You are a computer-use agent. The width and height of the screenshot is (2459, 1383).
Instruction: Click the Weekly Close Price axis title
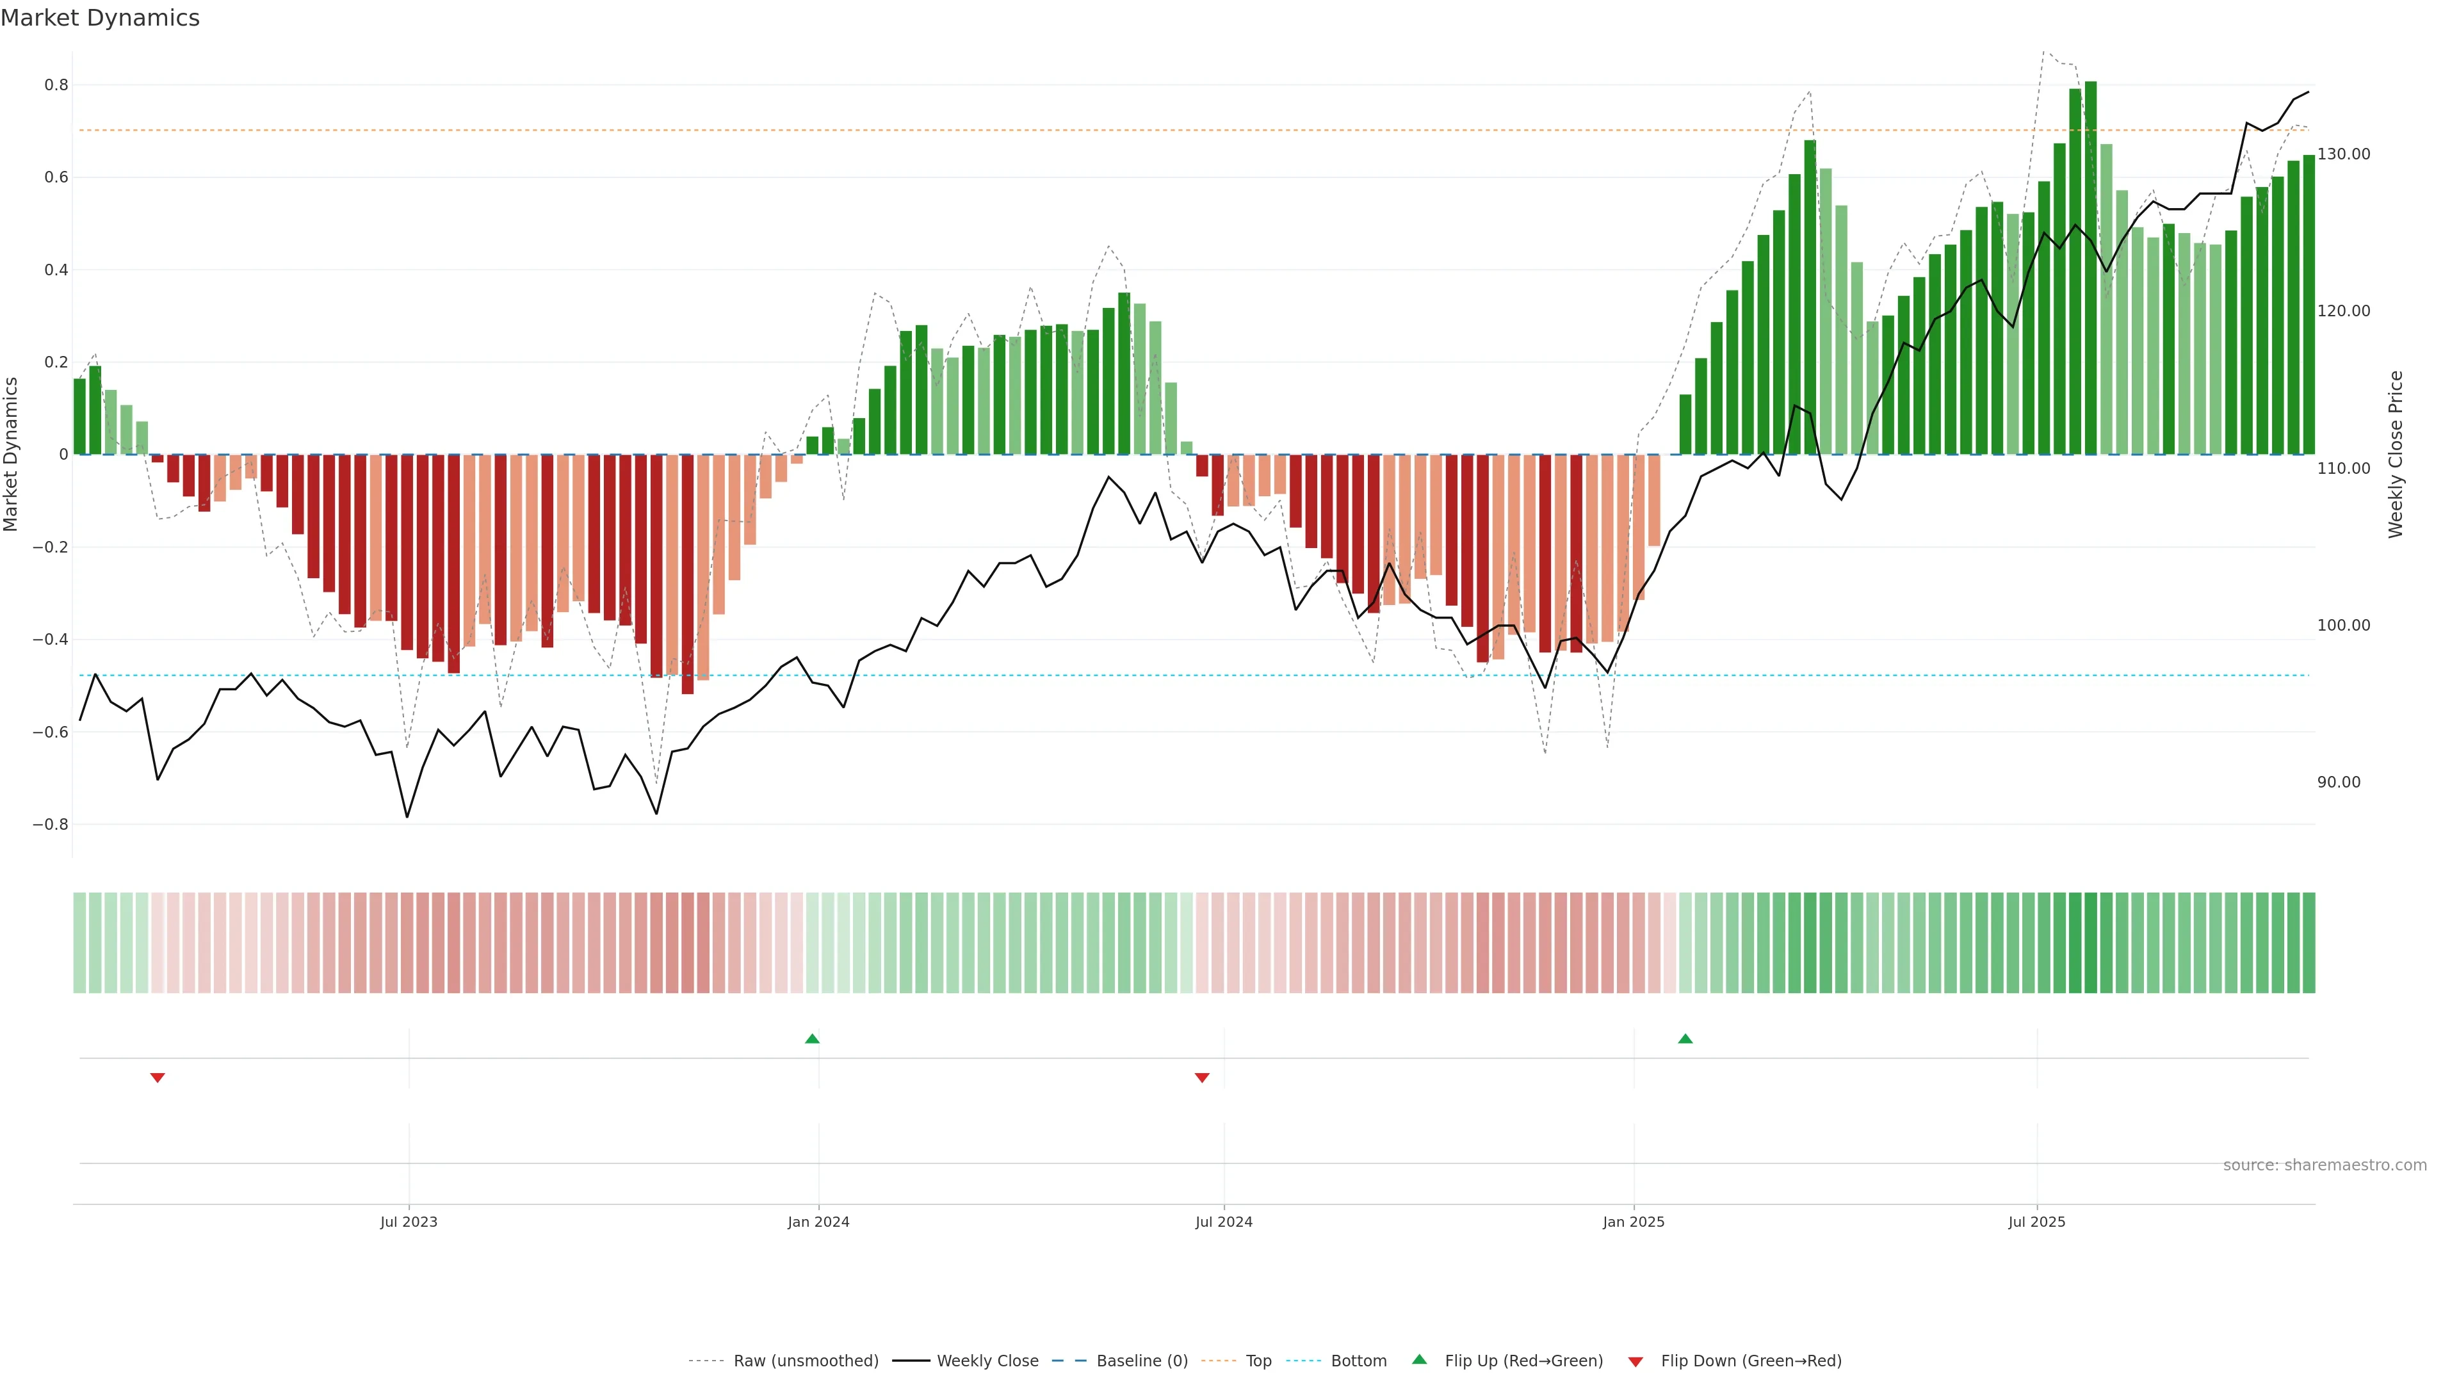pos(2395,455)
